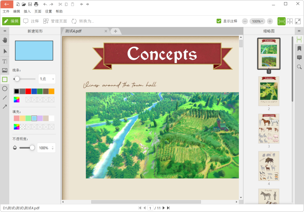The width and height of the screenshot is (304, 212).
Task: Select the arrow pointer tool
Action: [x=5, y=51]
